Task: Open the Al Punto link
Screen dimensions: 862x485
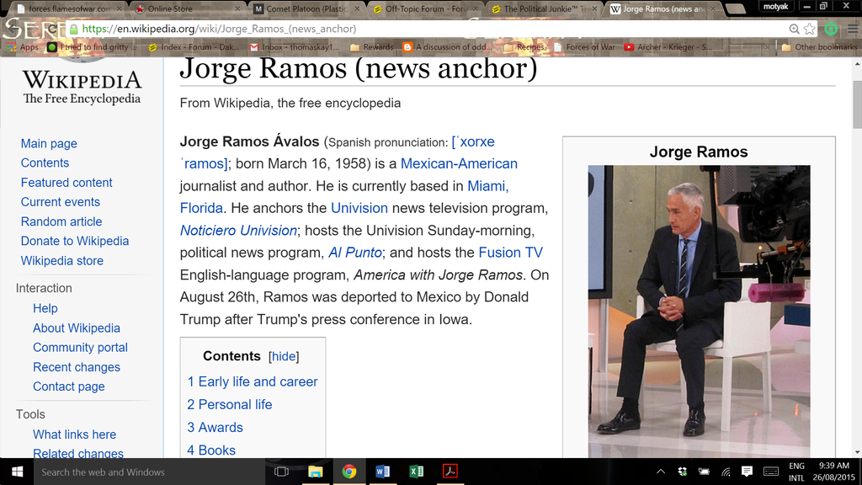Action: 355,253
